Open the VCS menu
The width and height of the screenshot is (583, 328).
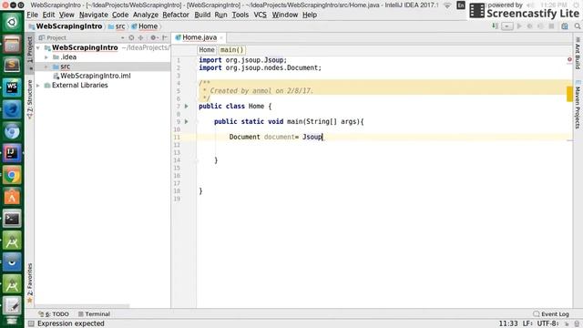point(260,15)
